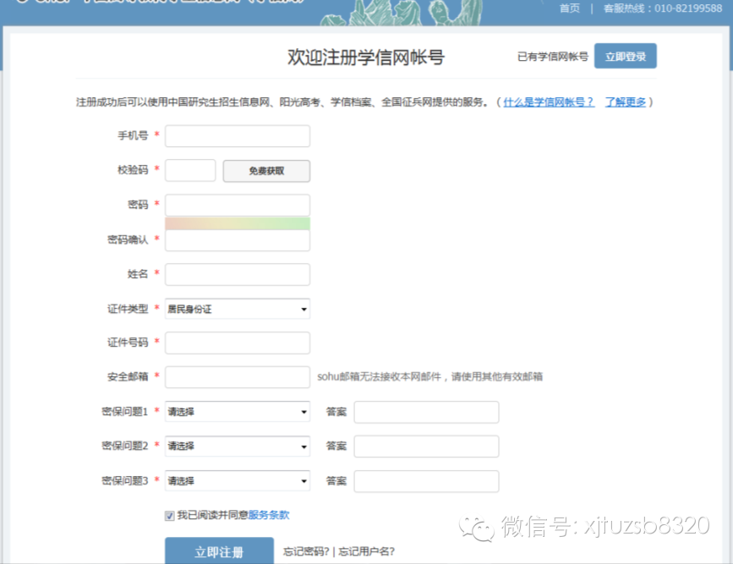Click the 证件号码 input field

(x=238, y=342)
